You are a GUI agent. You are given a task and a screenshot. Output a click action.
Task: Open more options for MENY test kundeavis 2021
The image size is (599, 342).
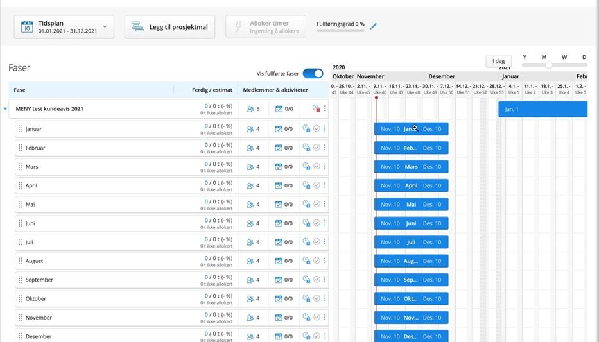pyautogui.click(x=325, y=108)
